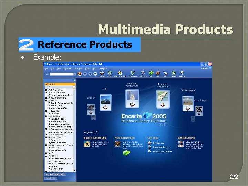Open the Edit menu
This screenshot has width=248, height=186.
click(x=52, y=69)
